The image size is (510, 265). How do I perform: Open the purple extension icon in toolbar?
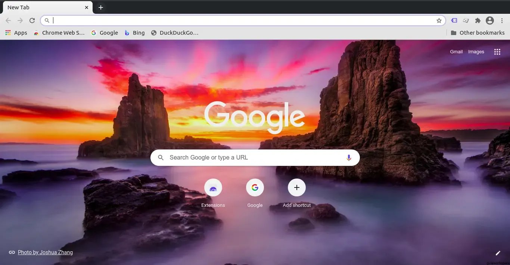tap(454, 20)
